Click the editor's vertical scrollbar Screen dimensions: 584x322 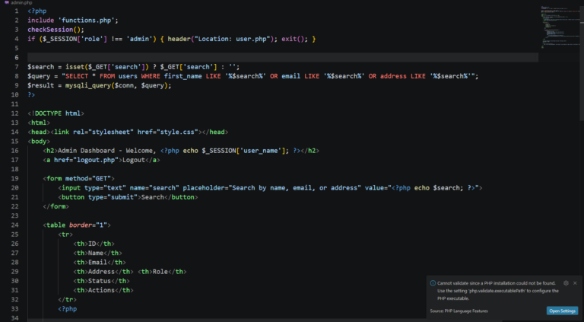click(x=581, y=114)
